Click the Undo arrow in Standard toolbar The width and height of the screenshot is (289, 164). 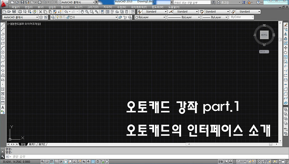tap(66, 12)
